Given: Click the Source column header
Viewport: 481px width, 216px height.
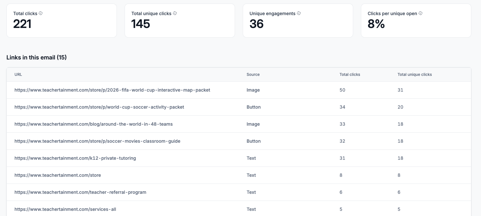Looking at the screenshot, I should point(253,75).
